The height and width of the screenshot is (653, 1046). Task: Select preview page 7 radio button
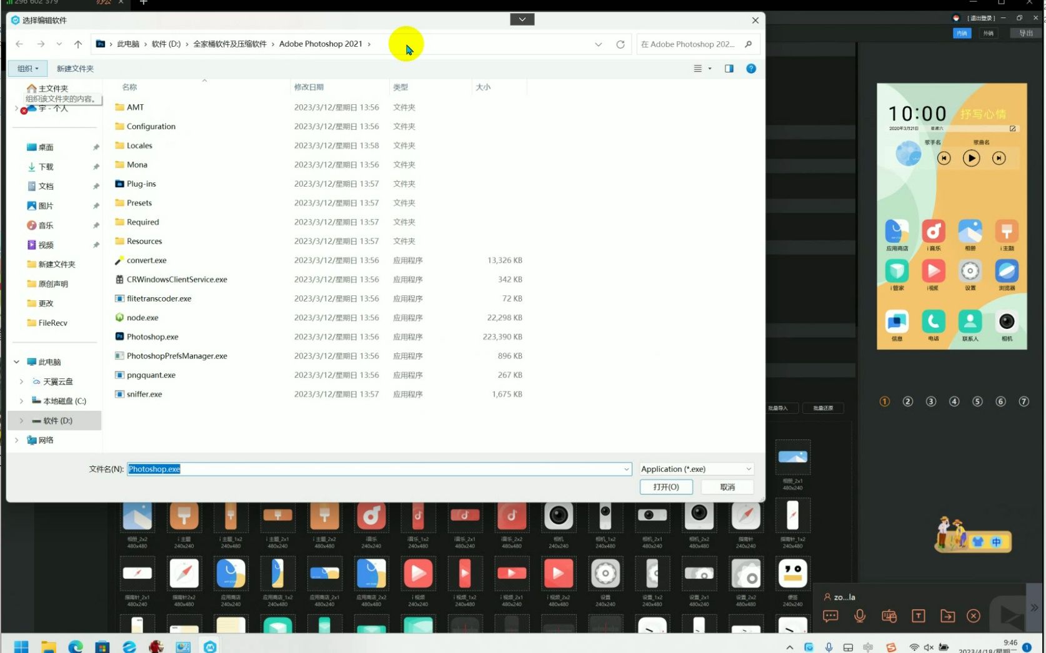(x=1024, y=401)
